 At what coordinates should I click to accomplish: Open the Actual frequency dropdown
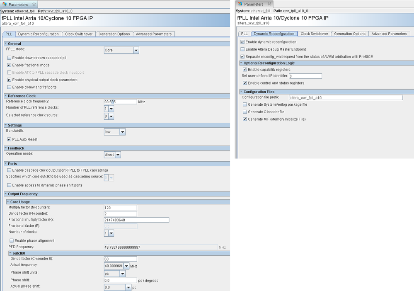126,266
